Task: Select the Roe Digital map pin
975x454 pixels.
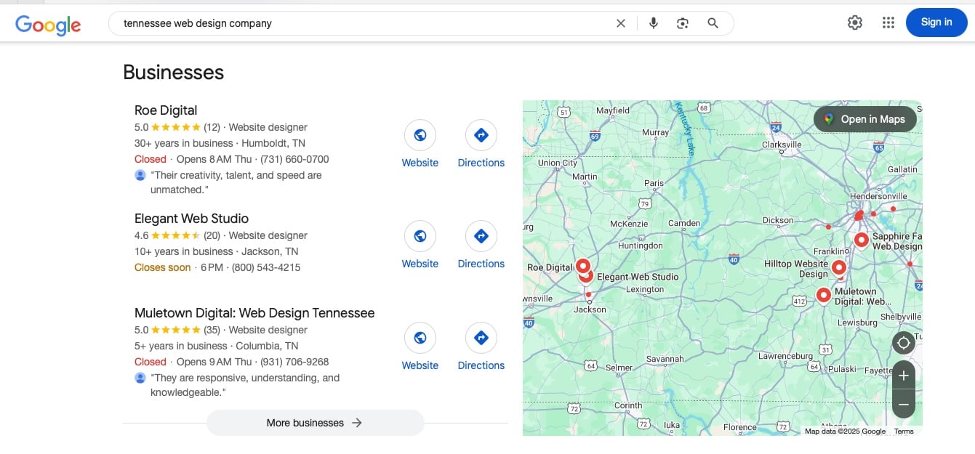Action: [582, 264]
